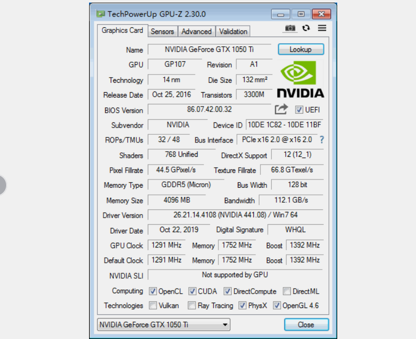Click the Bus Interface PCIe x16 field
The width and height of the screenshot is (416, 339).
point(277,140)
